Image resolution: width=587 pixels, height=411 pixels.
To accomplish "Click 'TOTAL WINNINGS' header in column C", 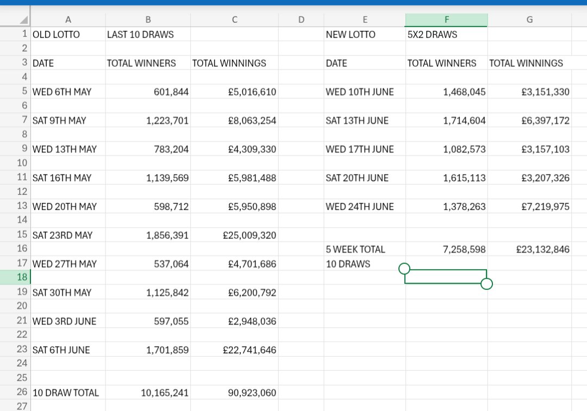I will pos(235,63).
